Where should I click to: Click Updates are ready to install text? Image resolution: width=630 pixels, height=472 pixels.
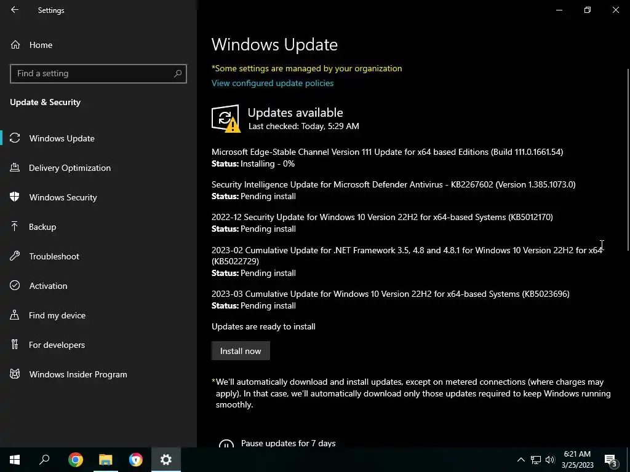(x=263, y=326)
